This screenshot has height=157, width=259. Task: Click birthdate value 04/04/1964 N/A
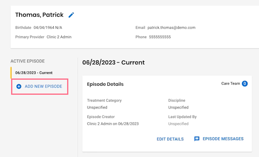click(48, 27)
